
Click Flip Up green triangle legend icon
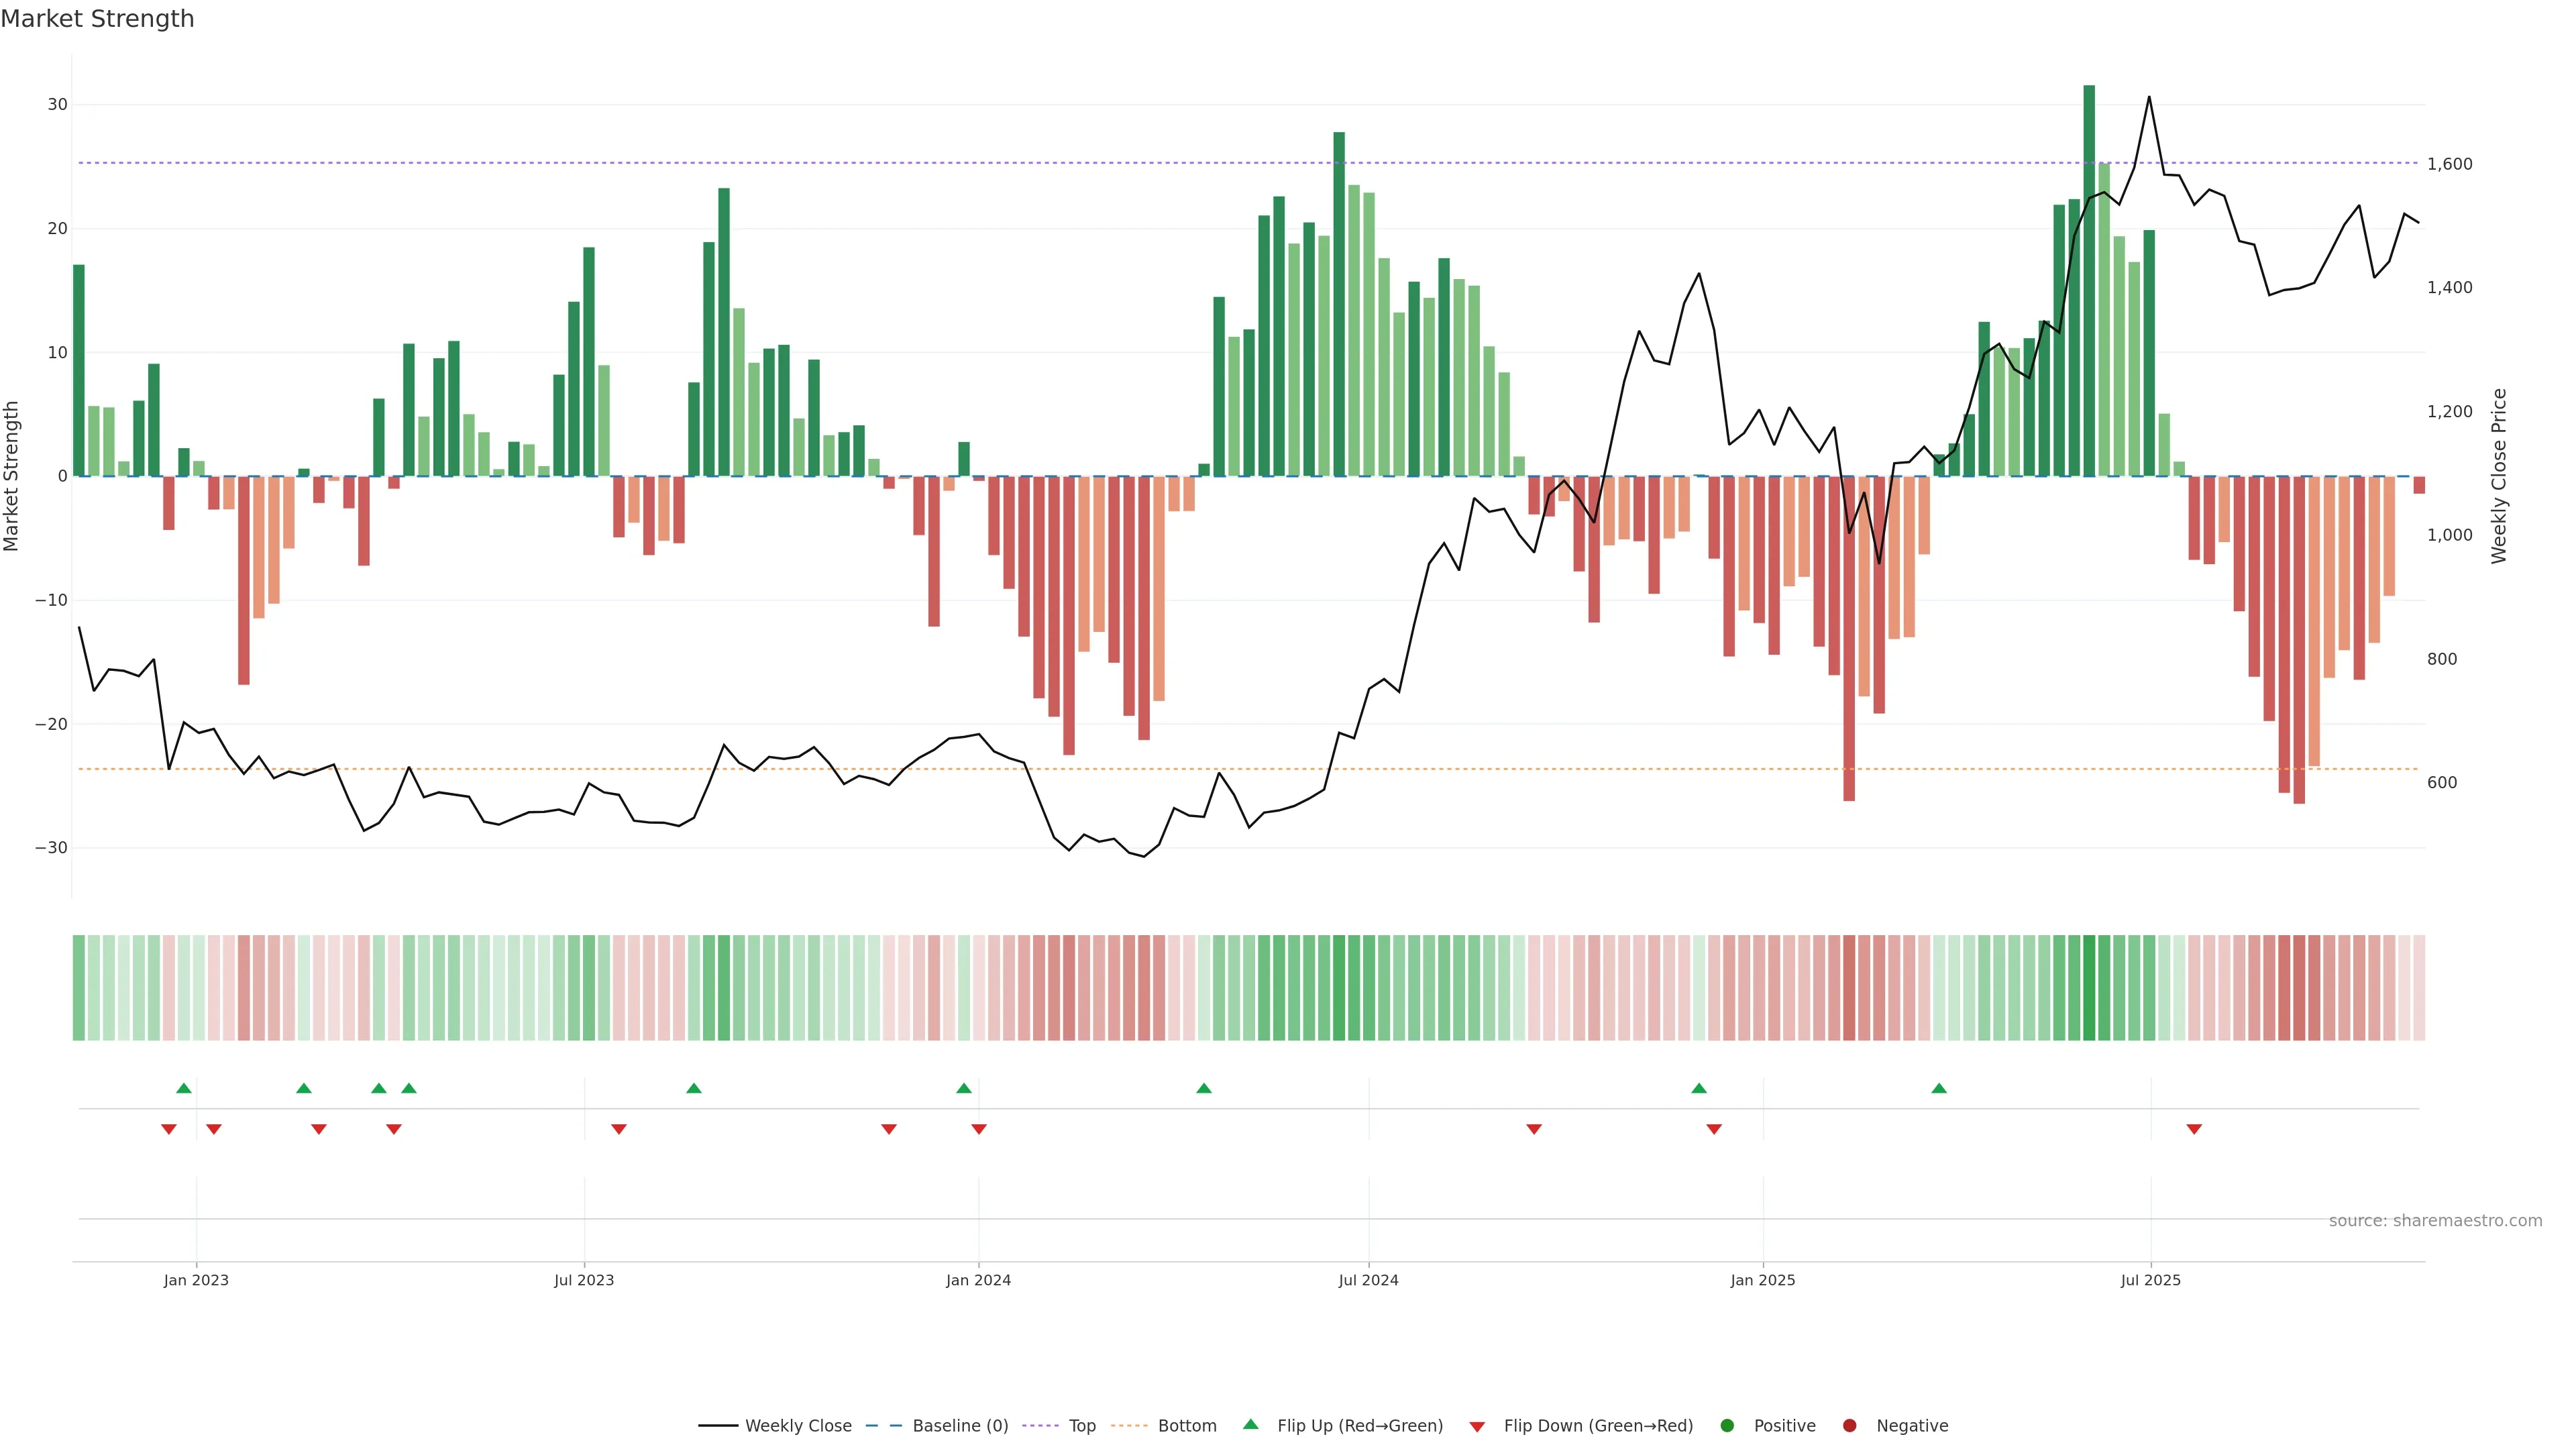1250,1425
